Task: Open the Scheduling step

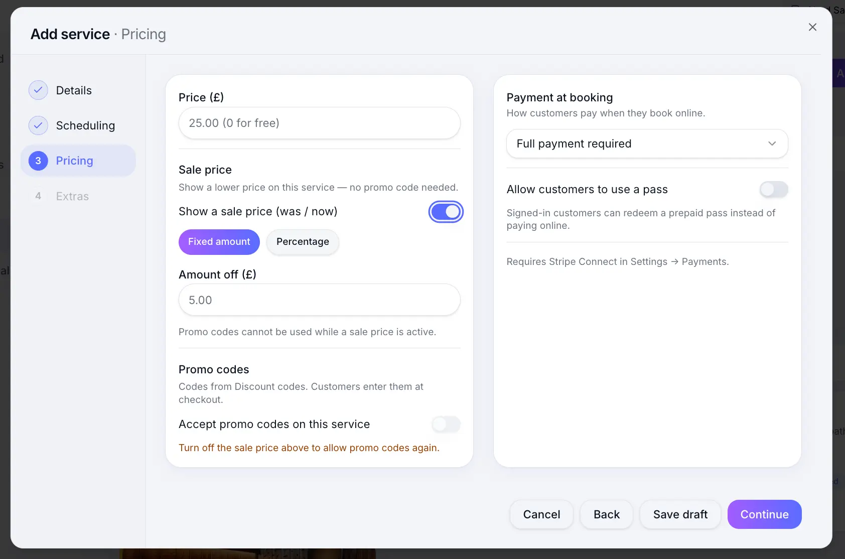Action: click(x=78, y=125)
